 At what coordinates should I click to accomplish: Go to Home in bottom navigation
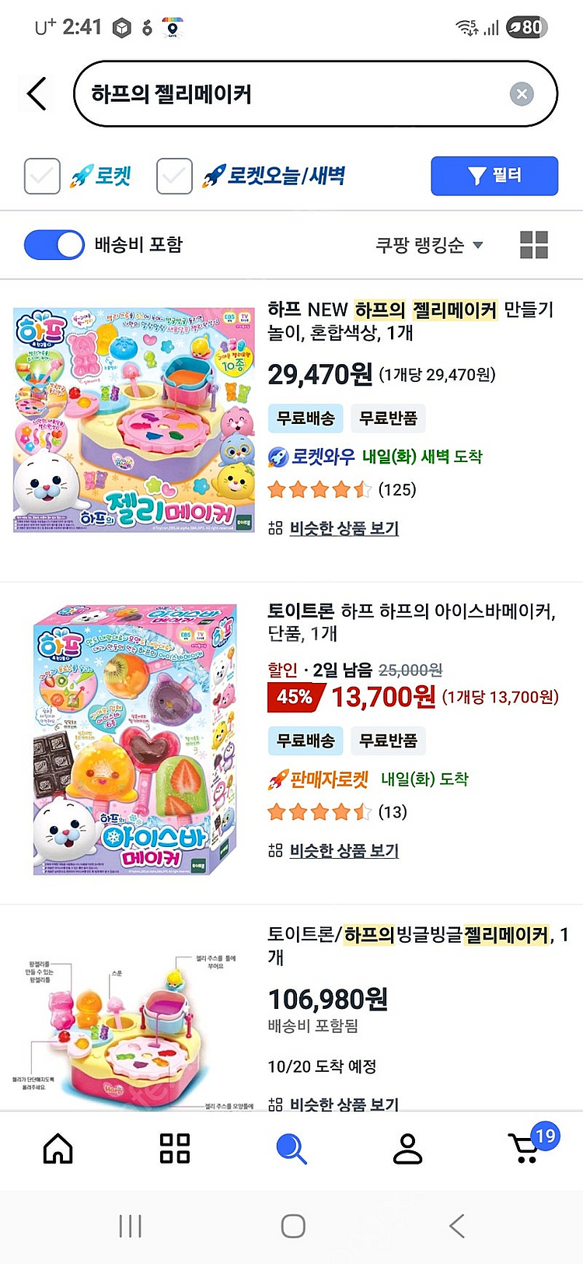coord(58,1148)
